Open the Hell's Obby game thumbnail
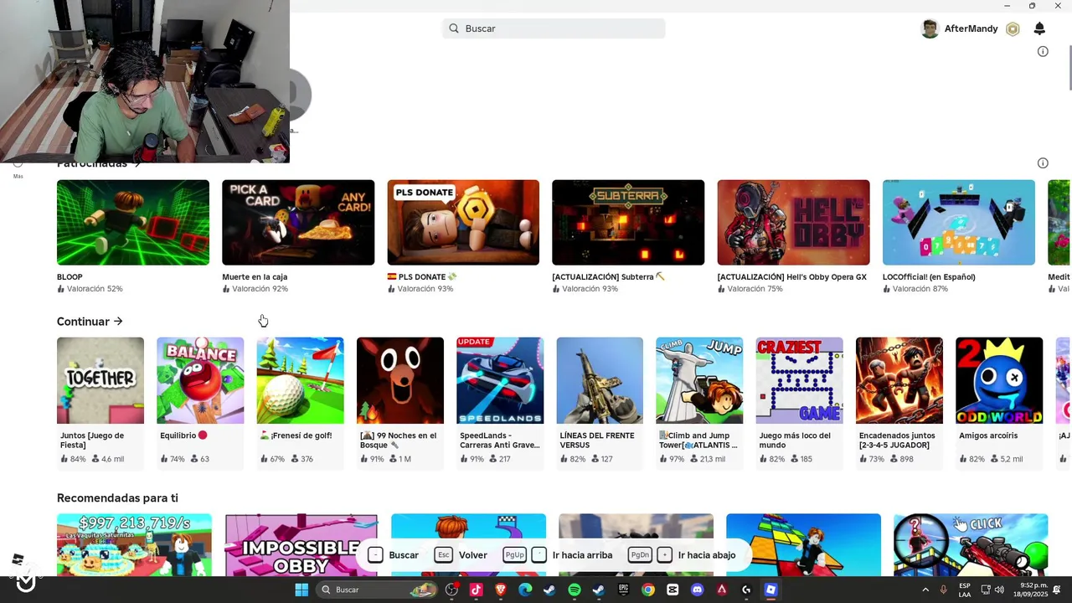 coord(793,223)
